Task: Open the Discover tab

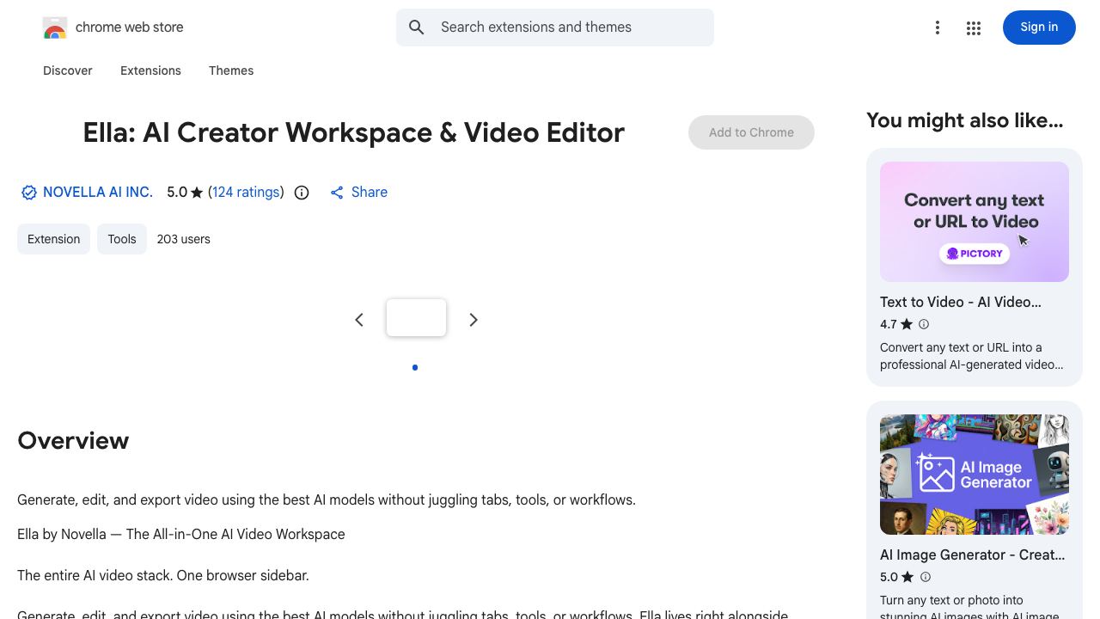Action: coord(68,70)
